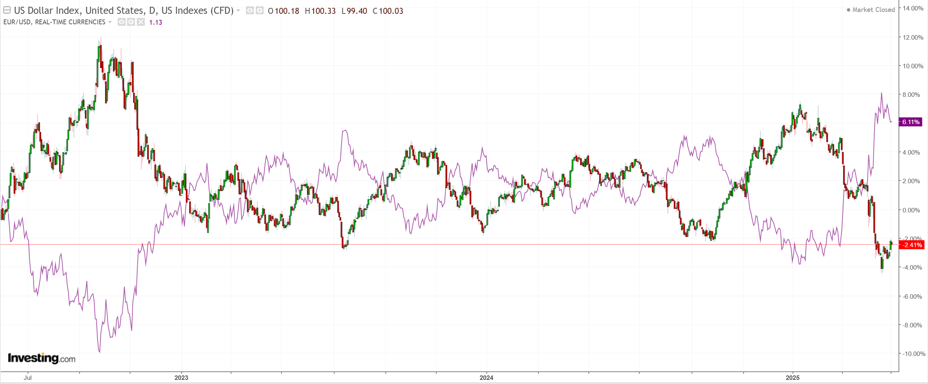Click the 2023 label on time axis
Viewport: 928px width, 384px height.
click(181, 378)
